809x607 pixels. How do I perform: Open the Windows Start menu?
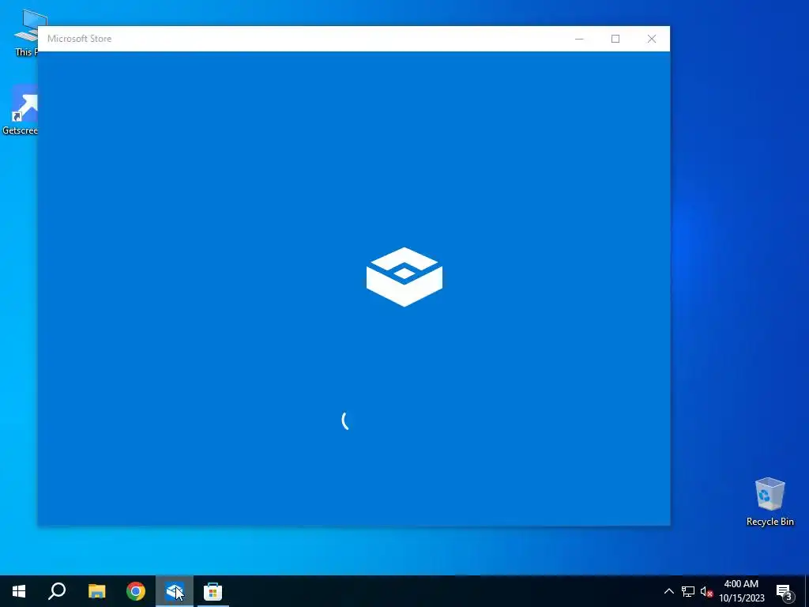pyautogui.click(x=19, y=591)
